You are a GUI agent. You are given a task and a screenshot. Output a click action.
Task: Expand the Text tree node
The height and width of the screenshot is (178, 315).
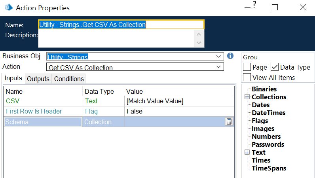tap(247, 152)
